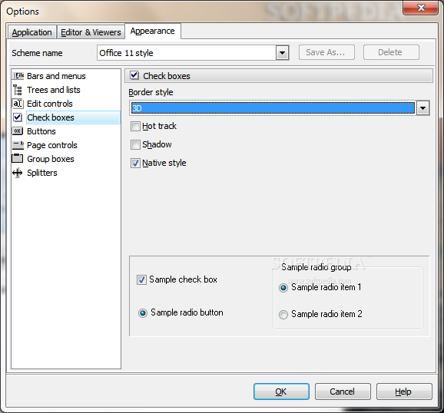Image resolution: width=444 pixels, height=413 pixels.
Task: Click the Edit controls icon
Action: (x=18, y=104)
